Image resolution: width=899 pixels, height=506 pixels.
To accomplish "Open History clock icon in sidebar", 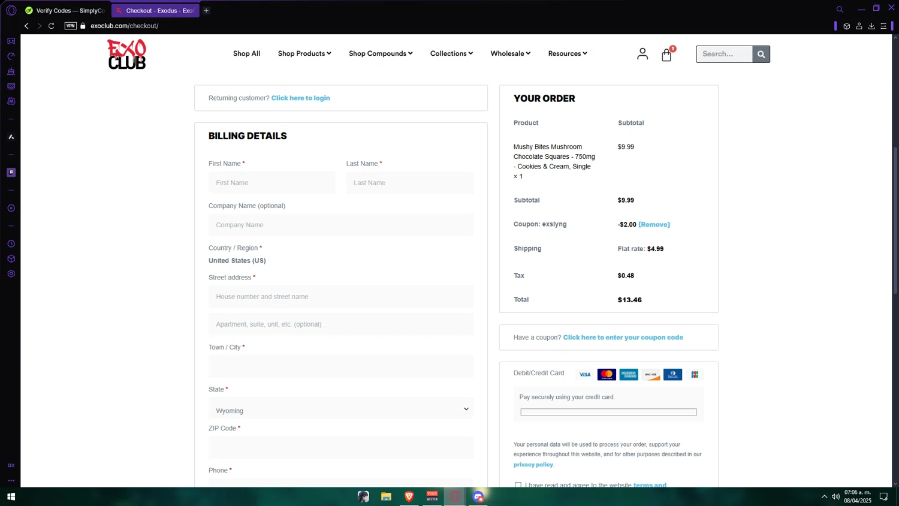I will tap(11, 244).
